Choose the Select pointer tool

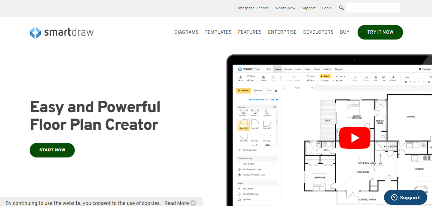click(325, 76)
